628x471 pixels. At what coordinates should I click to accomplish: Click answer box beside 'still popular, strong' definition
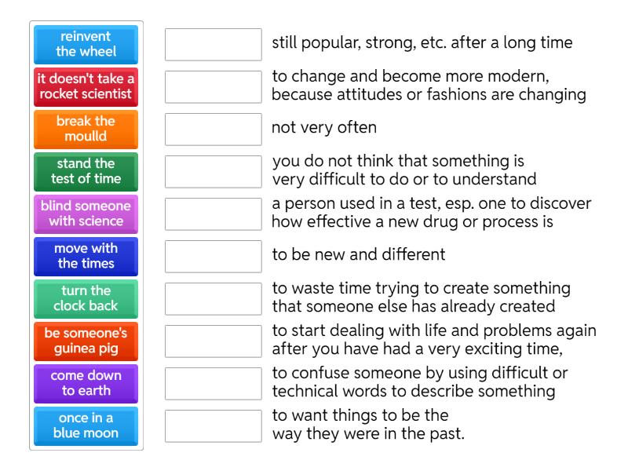tap(214, 45)
